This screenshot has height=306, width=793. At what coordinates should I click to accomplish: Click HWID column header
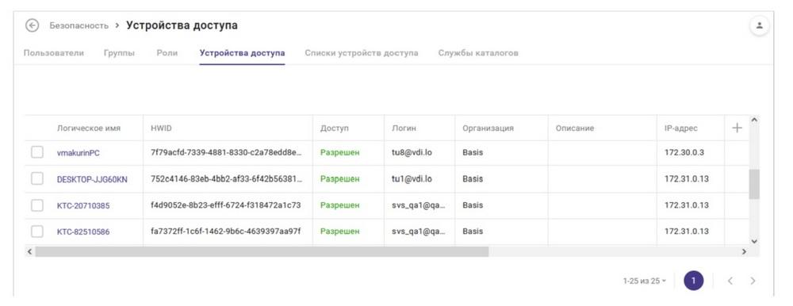click(161, 128)
